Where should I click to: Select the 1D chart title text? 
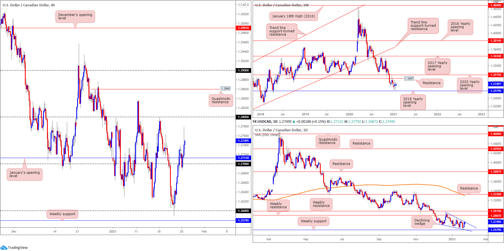(281, 130)
